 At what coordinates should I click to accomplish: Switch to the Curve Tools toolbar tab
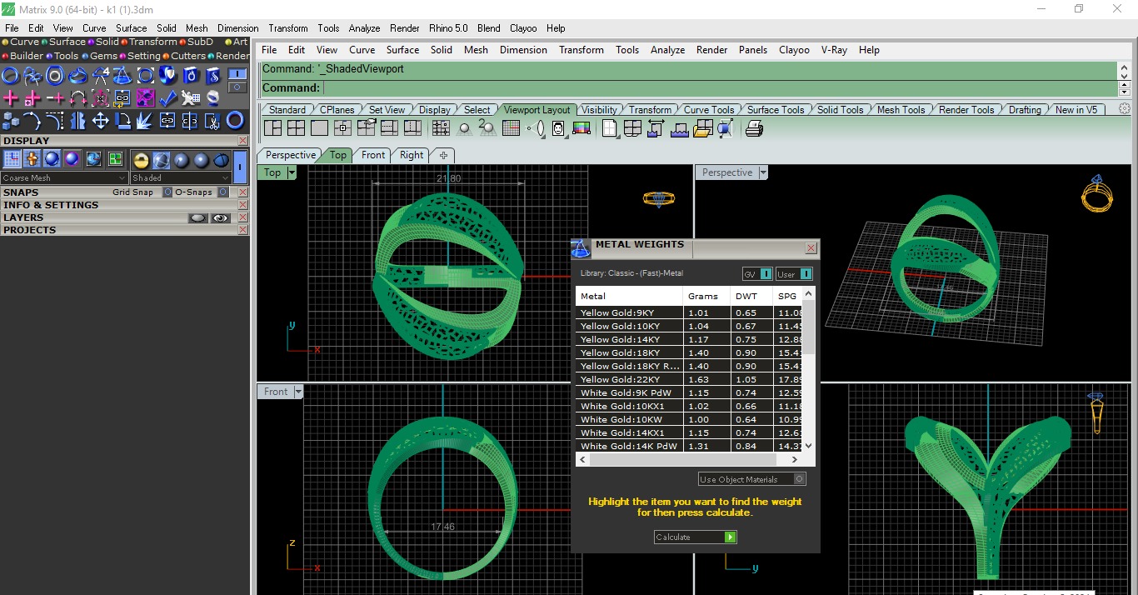click(708, 110)
